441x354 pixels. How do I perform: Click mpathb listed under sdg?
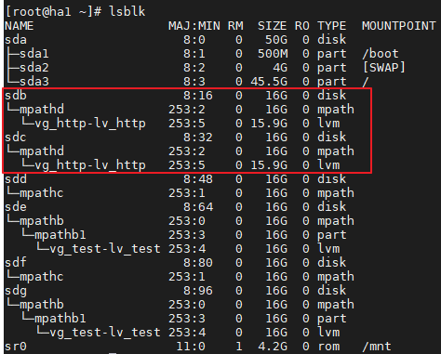click(x=42, y=305)
